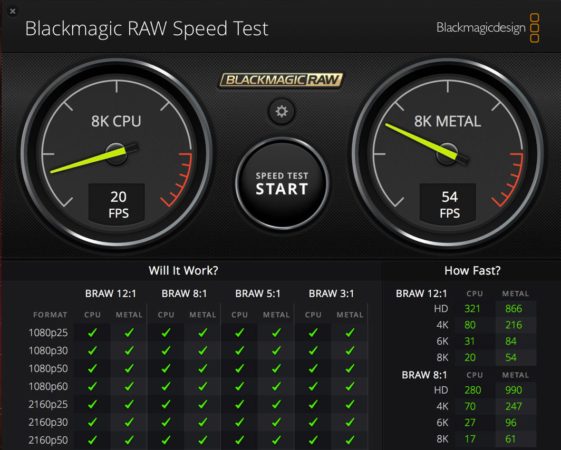
Task: Click the 2160p30 BRAW 12:1 Metal checkmark
Action: 129,422
